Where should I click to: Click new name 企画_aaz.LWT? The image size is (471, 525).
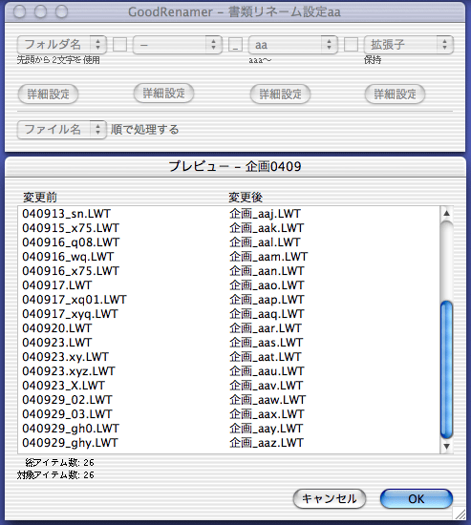click(x=267, y=443)
